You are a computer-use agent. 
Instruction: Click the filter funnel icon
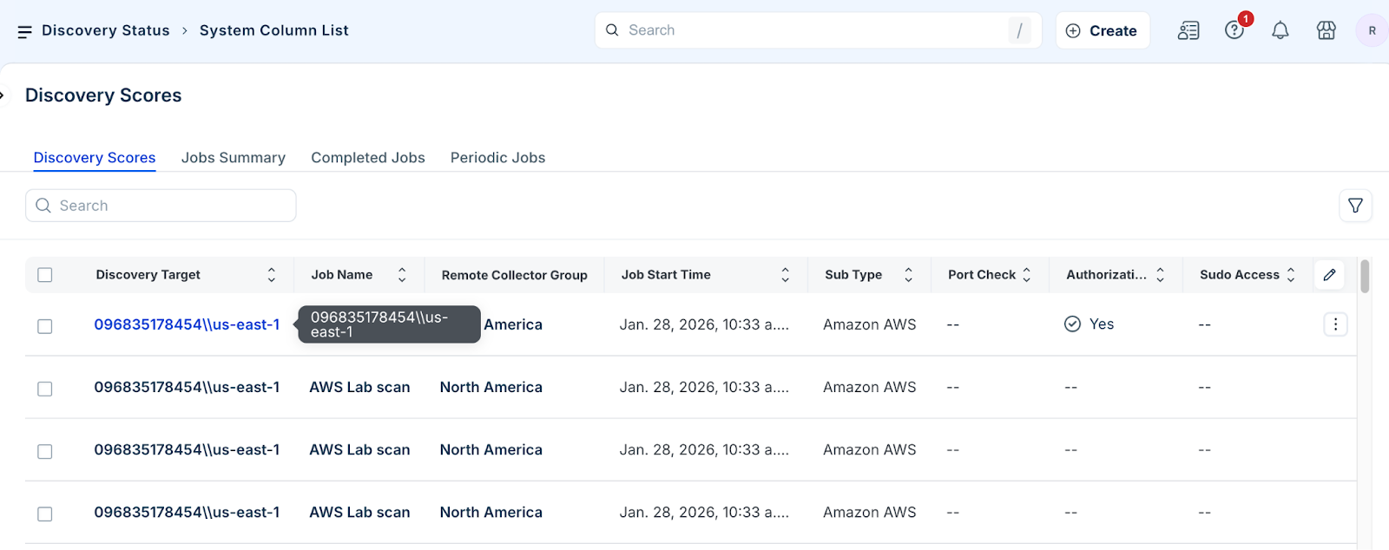[x=1355, y=206]
